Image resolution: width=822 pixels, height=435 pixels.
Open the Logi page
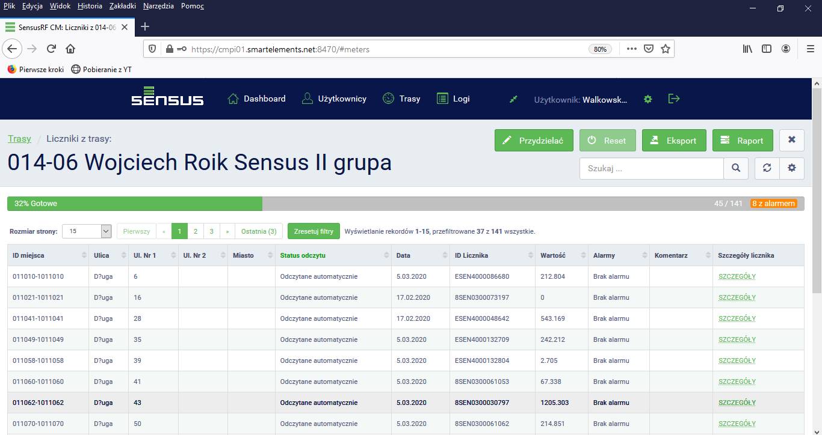pos(453,99)
